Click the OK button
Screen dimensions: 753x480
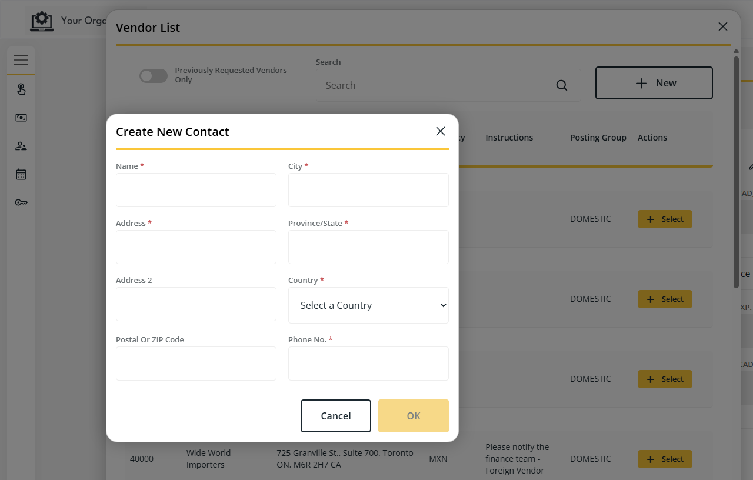414,416
